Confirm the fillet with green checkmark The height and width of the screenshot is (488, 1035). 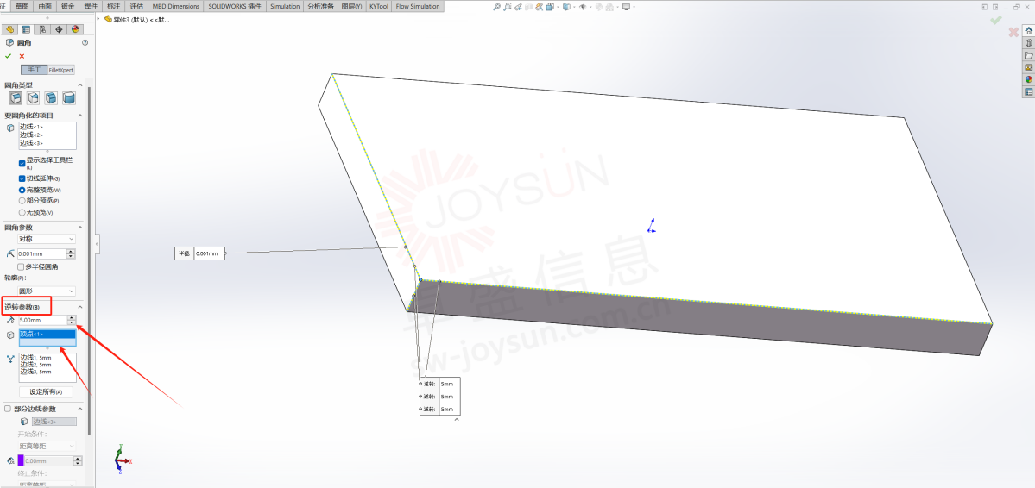[8, 56]
